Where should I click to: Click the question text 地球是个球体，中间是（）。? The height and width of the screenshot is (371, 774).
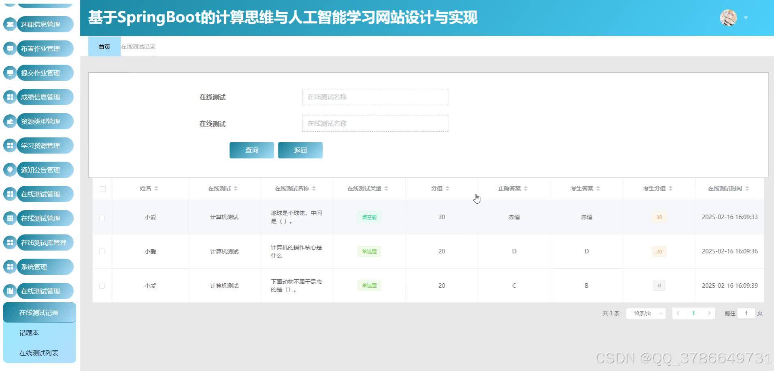pos(296,217)
